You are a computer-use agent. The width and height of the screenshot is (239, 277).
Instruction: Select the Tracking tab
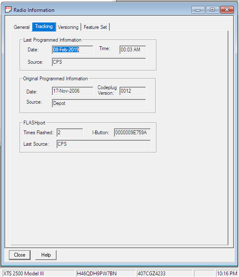point(44,26)
